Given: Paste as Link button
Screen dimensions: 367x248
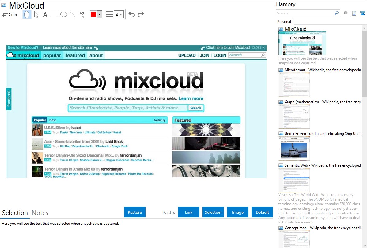Looking at the screenshot, I should (189, 212).
